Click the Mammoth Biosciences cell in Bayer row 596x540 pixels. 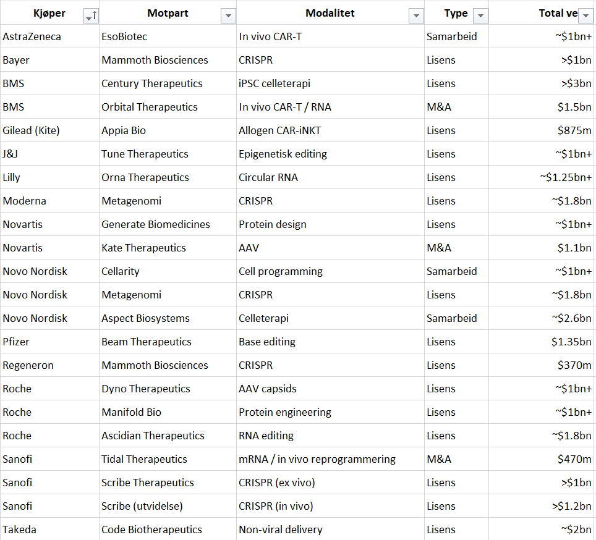pyautogui.click(x=155, y=60)
